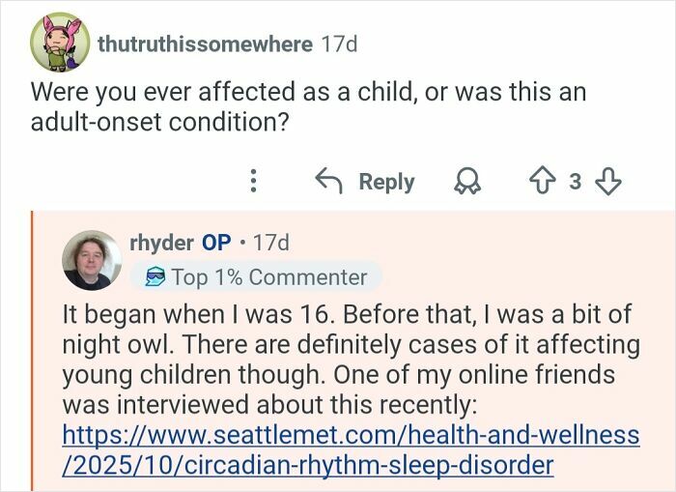Screen dimensions: 676x492
Task: Click the blue OP label next to rhyder
Action: click(x=215, y=243)
